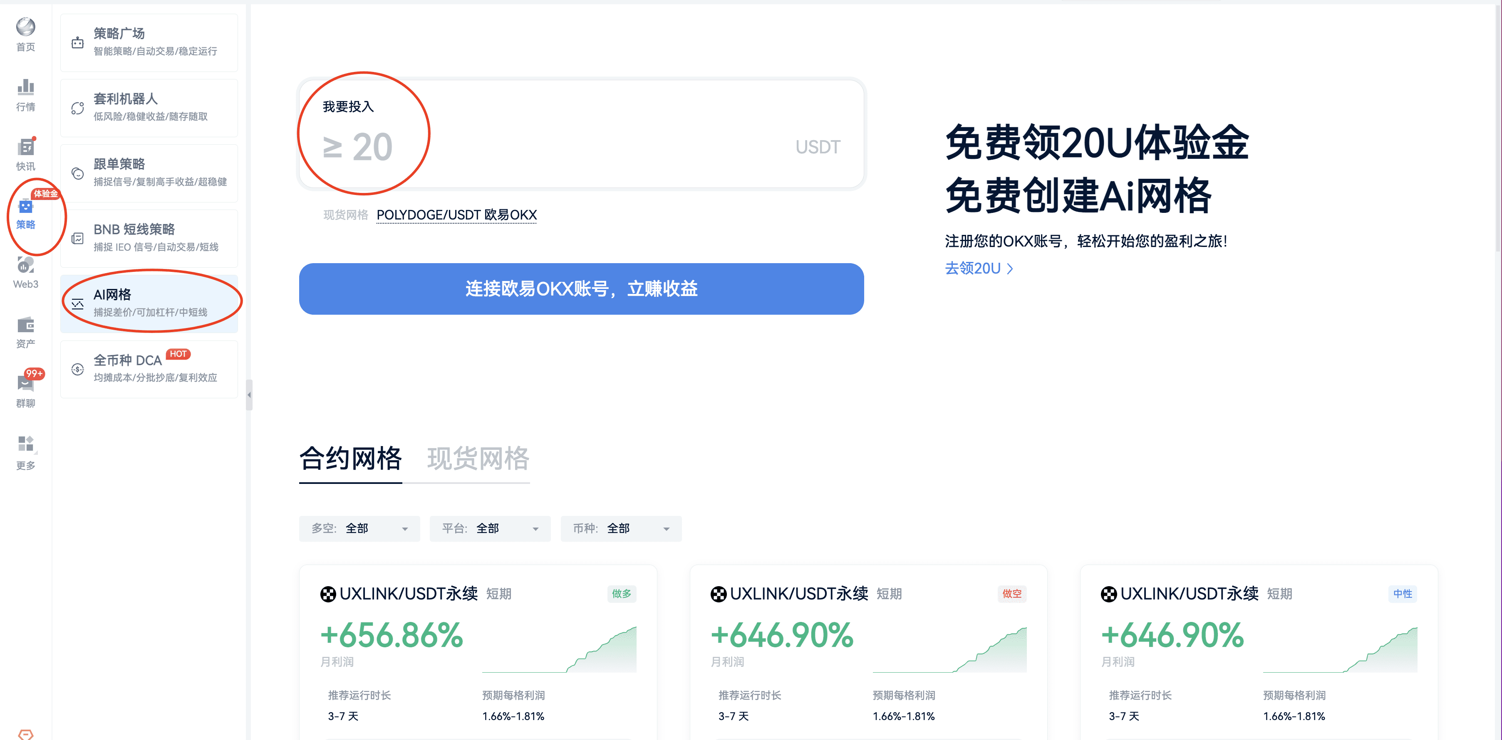
Task: Click the USDT currency label in input
Action: coord(818,147)
